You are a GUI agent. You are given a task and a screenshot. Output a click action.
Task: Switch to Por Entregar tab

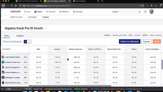(x=32, y=17)
